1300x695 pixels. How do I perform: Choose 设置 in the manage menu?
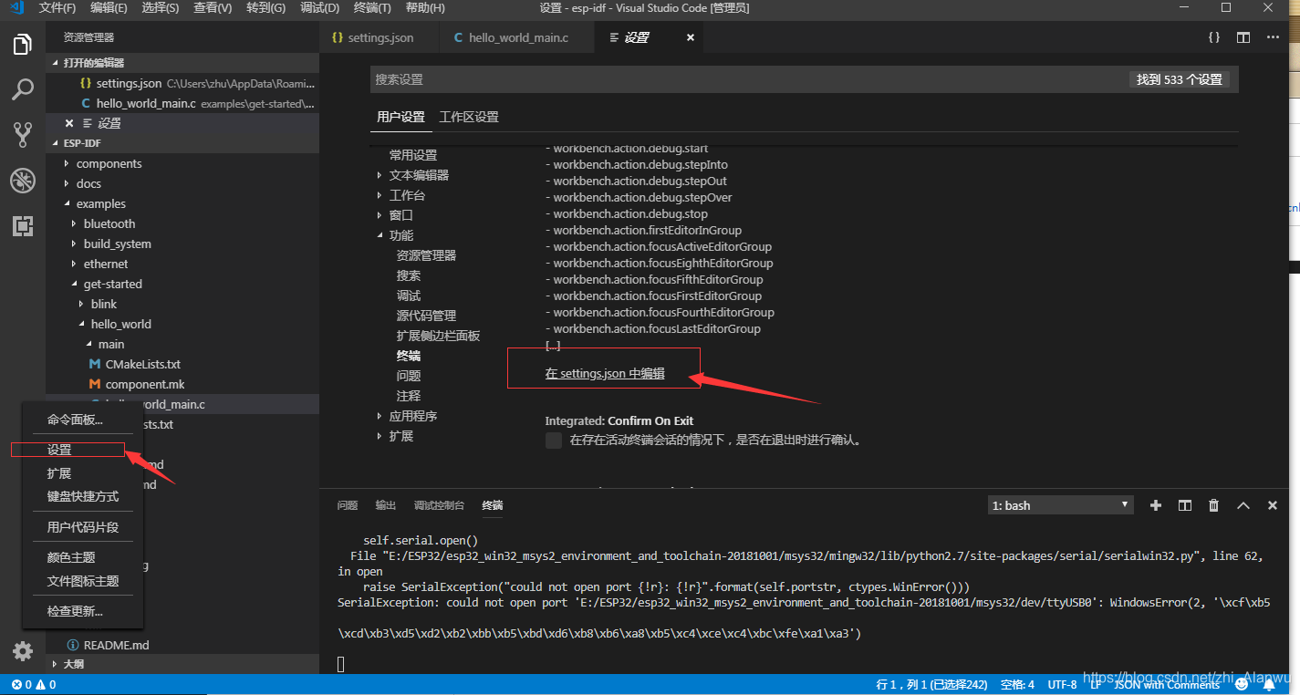(x=59, y=450)
